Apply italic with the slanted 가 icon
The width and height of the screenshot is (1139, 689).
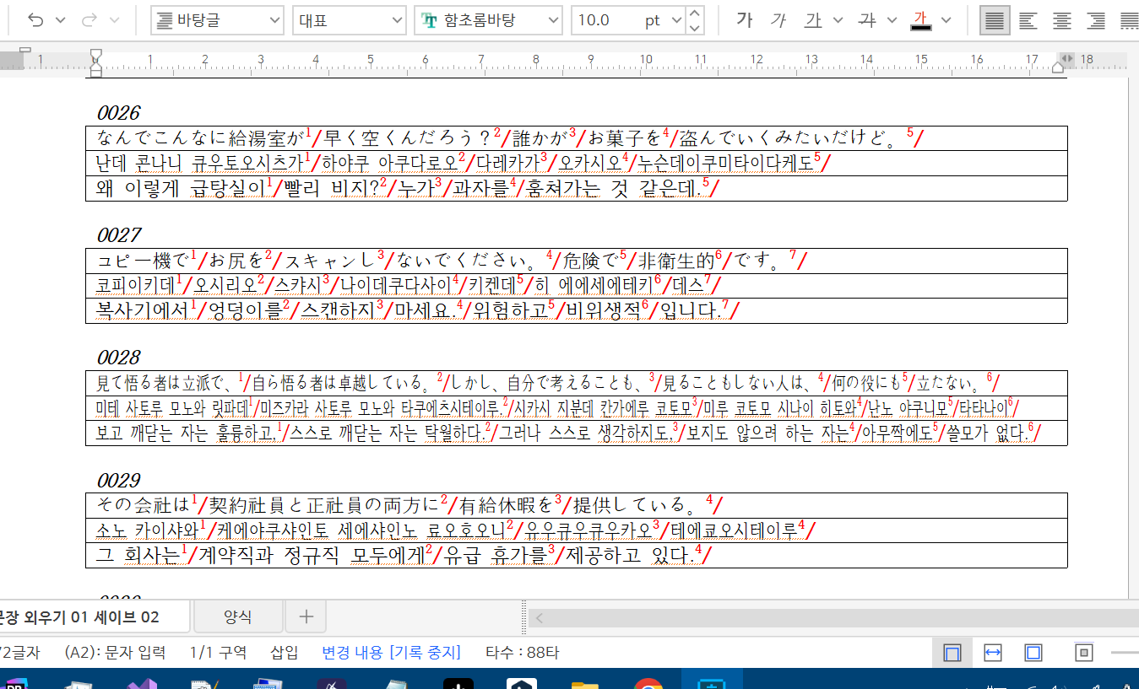point(778,20)
